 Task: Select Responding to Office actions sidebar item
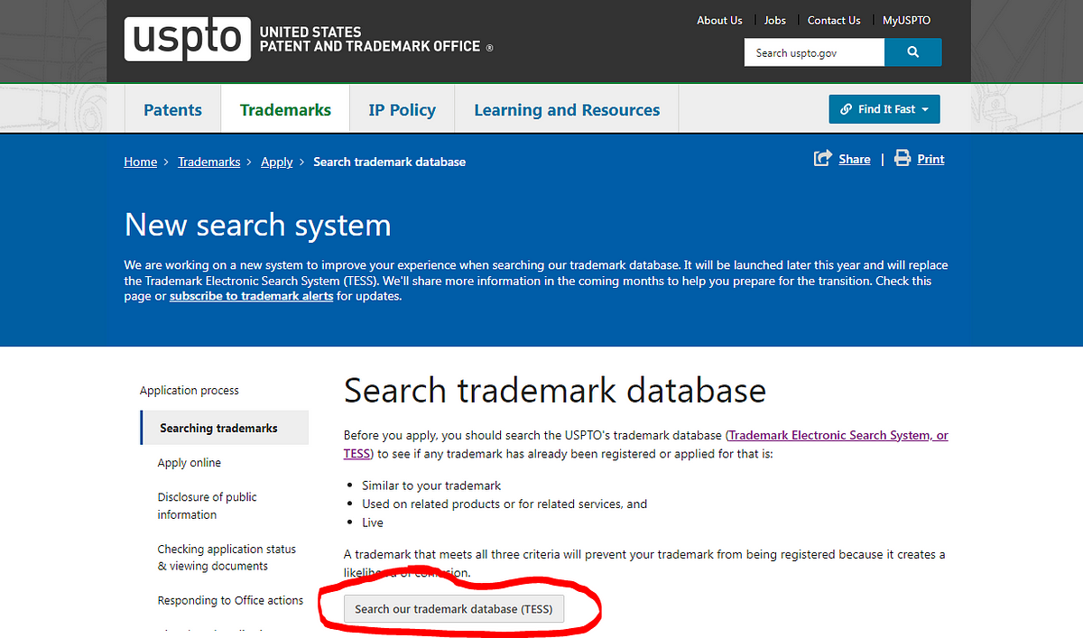(230, 600)
